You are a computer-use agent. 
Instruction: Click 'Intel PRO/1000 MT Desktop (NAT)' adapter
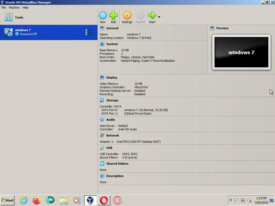point(139,142)
